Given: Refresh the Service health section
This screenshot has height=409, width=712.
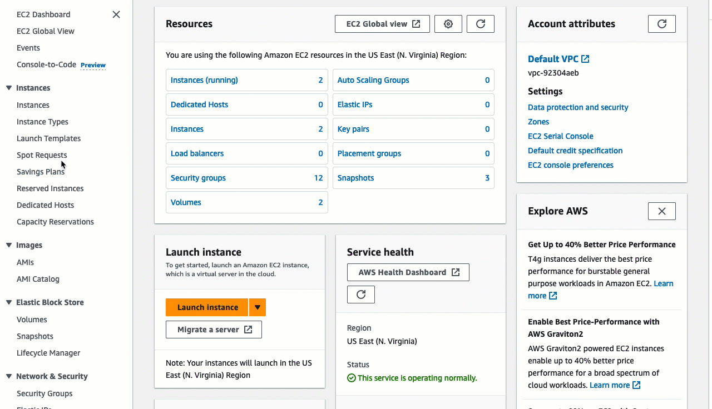Looking at the screenshot, I should click(x=361, y=295).
